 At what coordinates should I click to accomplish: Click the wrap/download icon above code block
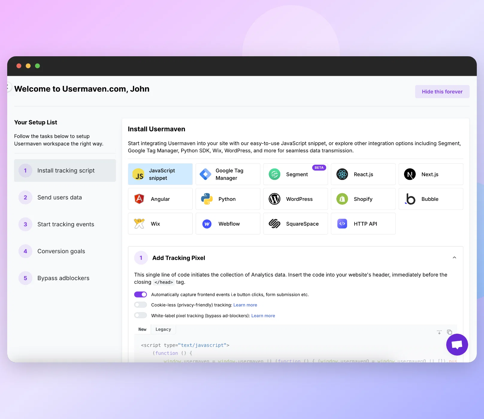(x=439, y=332)
